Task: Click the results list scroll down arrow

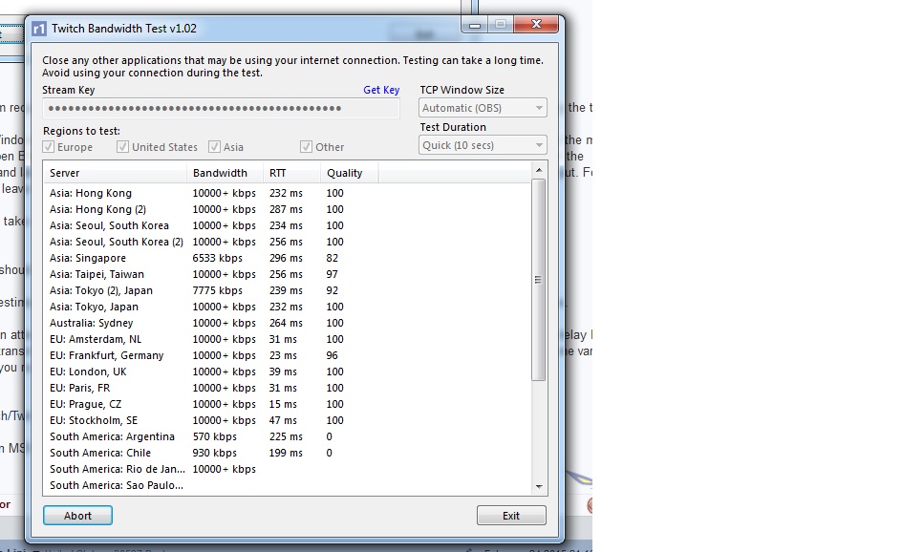Action: [x=539, y=486]
